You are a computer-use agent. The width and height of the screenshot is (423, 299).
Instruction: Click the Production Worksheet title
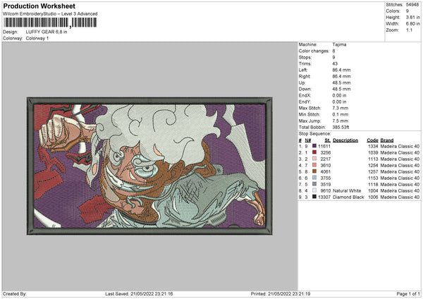point(39,6)
